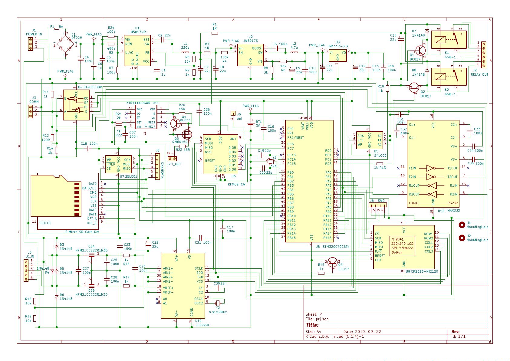Select MOSFET Q5 QM6015D

187,134
